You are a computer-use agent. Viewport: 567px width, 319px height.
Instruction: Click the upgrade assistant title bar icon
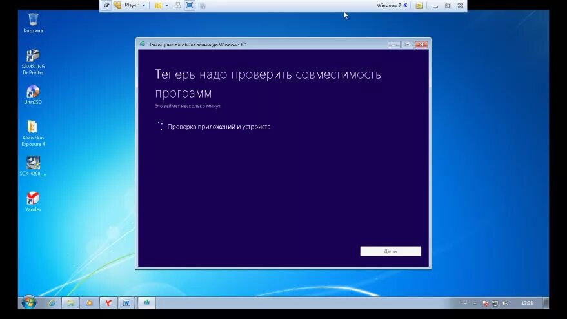pos(142,44)
